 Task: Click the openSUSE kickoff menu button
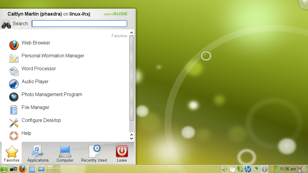[x=4, y=169]
